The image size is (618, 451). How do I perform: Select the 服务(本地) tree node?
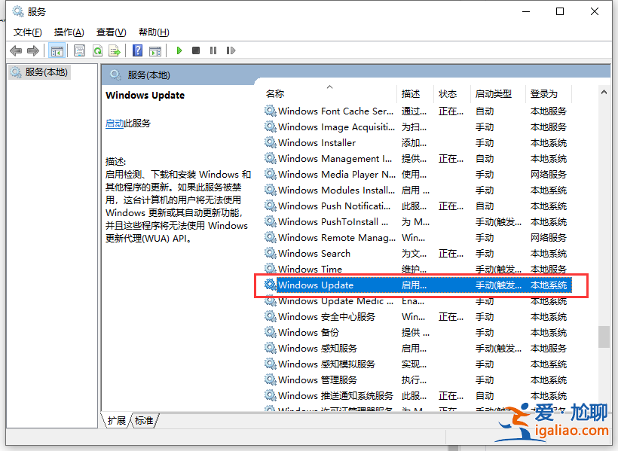pos(44,72)
